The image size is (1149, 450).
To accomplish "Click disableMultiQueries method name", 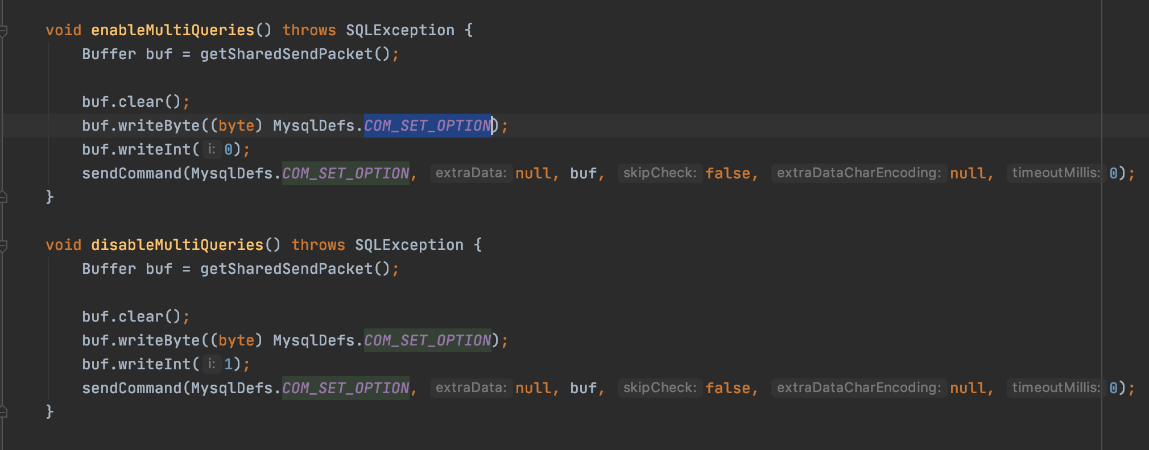I will [177, 245].
